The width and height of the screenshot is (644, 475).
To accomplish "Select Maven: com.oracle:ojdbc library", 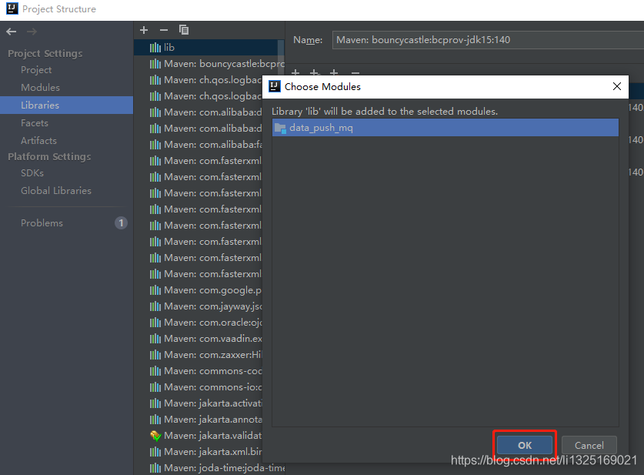I will tap(199, 323).
